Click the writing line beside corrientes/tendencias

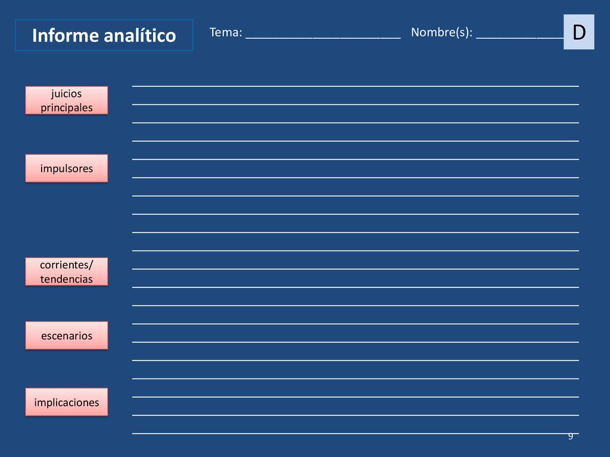[356, 268]
